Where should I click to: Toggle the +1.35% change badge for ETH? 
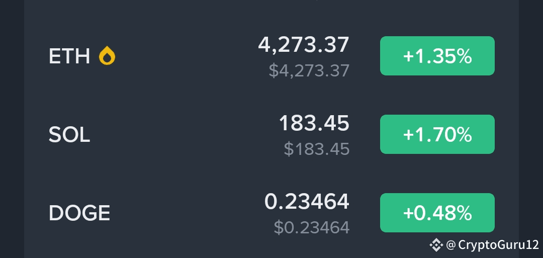[437, 56]
